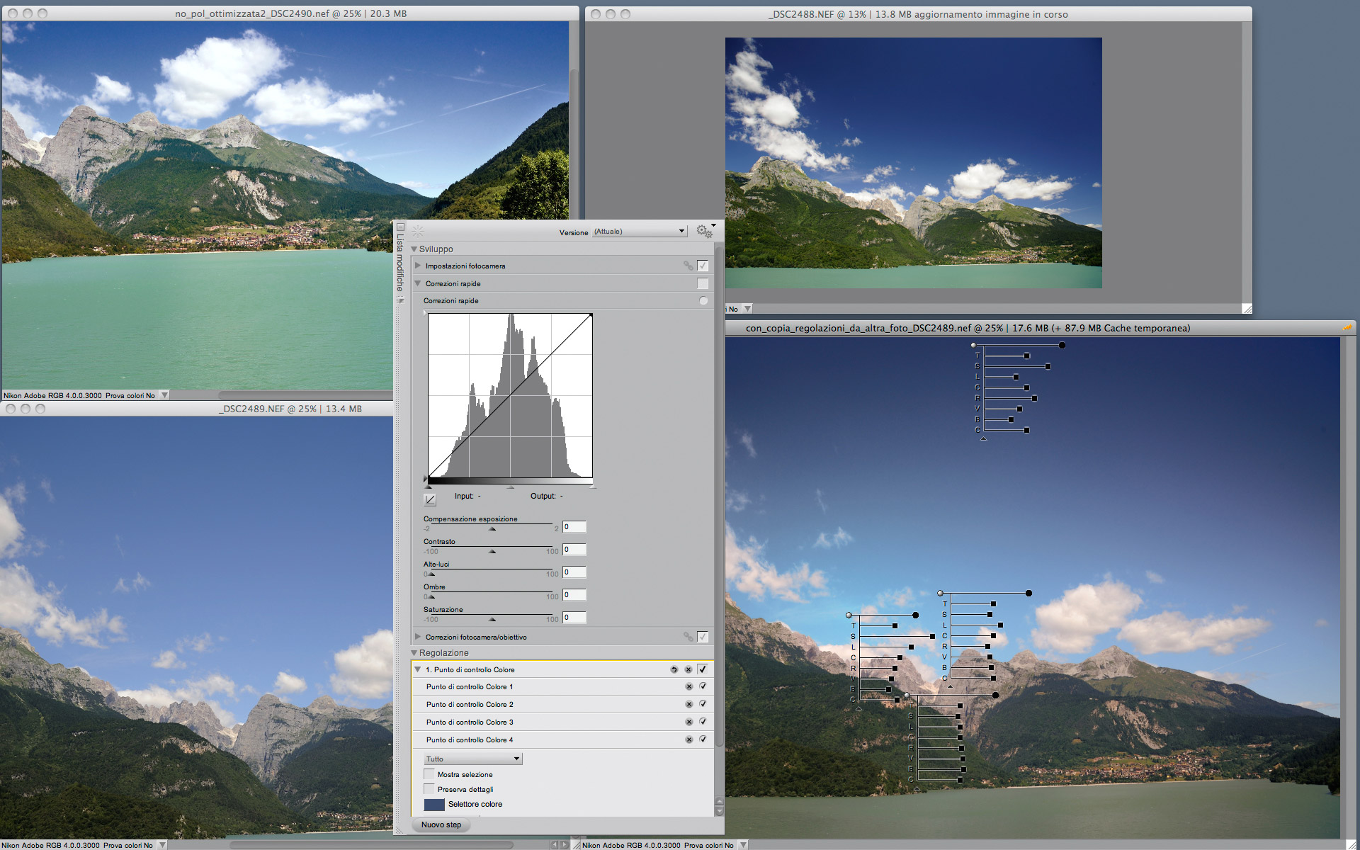The width and height of the screenshot is (1360, 850).
Task: Activate the _DSC2488.NEF window title
Action: [x=918, y=14]
